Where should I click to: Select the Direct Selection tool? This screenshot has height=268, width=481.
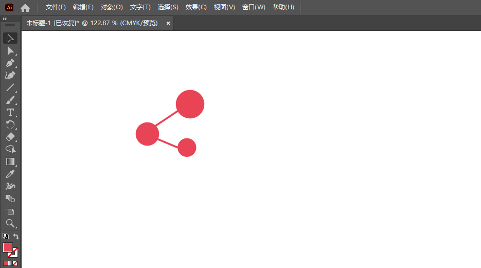pos(10,50)
